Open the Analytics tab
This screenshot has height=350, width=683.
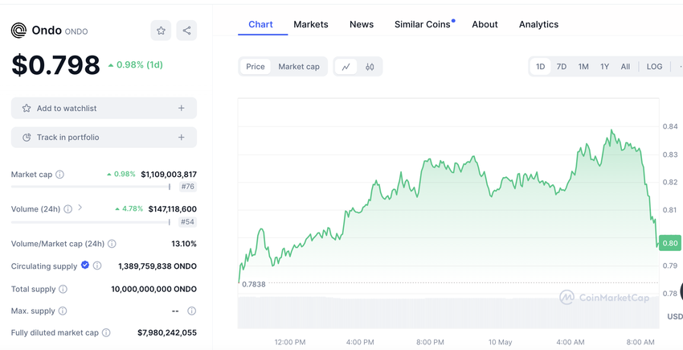point(538,24)
